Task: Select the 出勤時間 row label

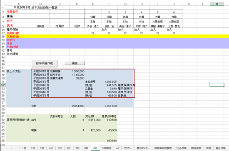Action: (19, 47)
